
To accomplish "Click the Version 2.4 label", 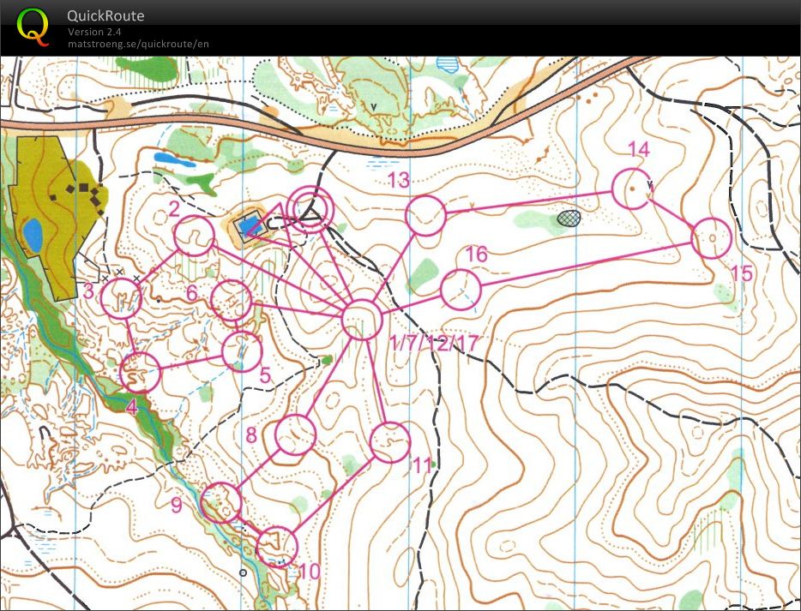I will click(x=94, y=30).
